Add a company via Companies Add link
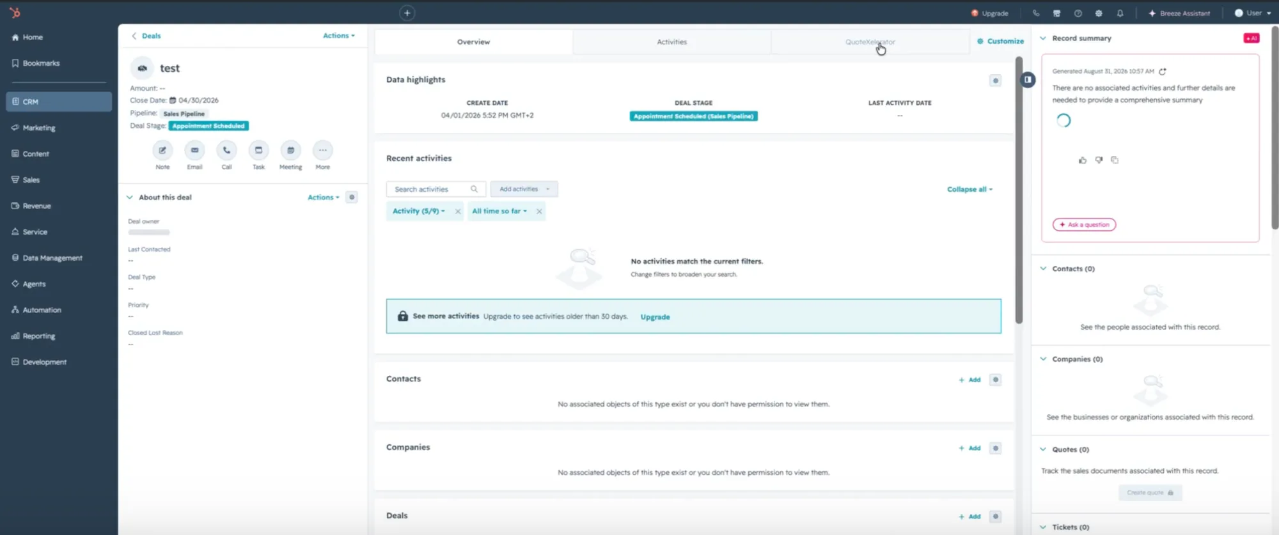Screen dimensions: 1279x535 click(x=969, y=448)
